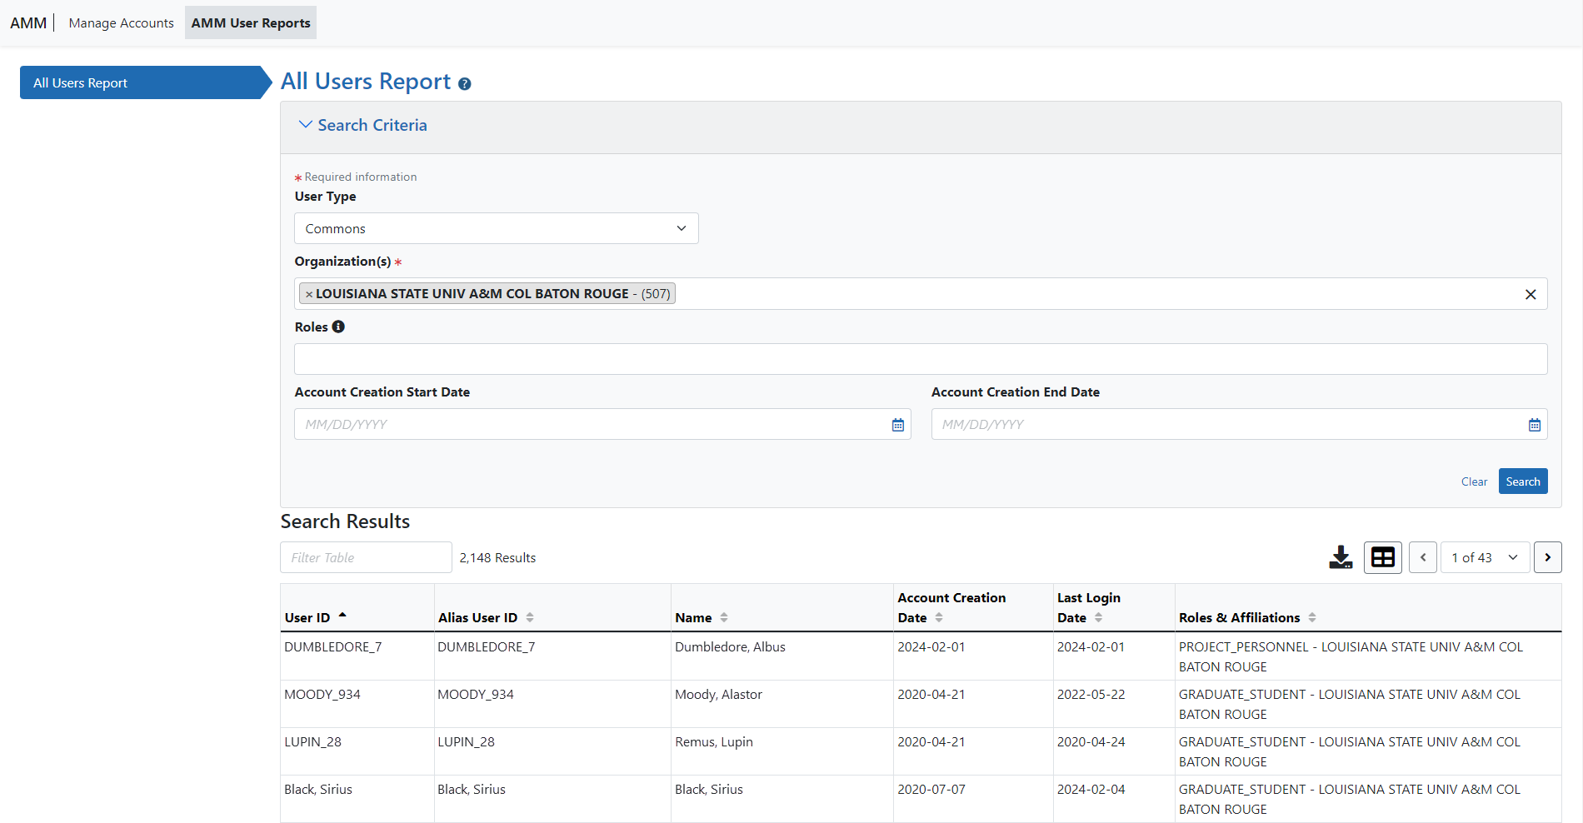Go to the previous results page
Viewport: 1583px width, 823px height.
pyautogui.click(x=1423, y=557)
